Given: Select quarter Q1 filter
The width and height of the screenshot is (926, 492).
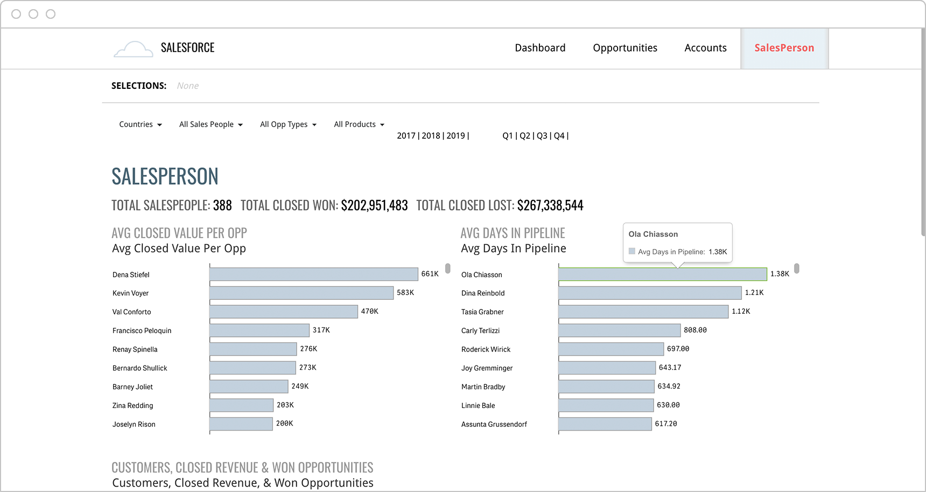Looking at the screenshot, I should click(x=508, y=136).
